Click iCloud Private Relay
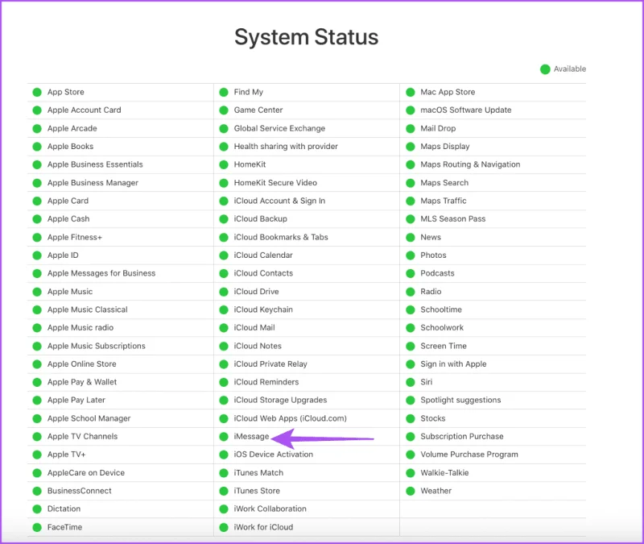This screenshot has width=644, height=544. (x=270, y=364)
